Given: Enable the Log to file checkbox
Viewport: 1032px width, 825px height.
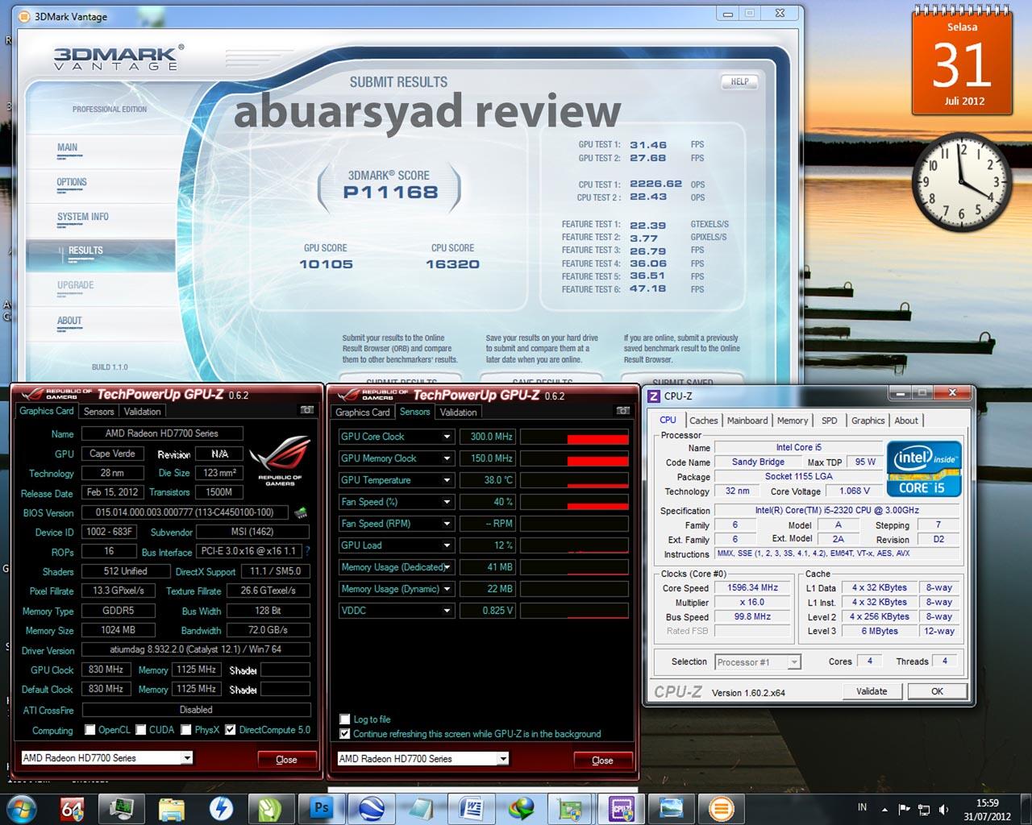Looking at the screenshot, I should click(x=345, y=719).
